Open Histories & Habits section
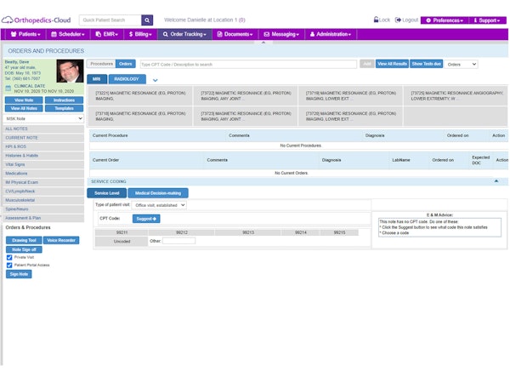Image resolution: width=510 pixels, height=383 pixels. coord(43,156)
